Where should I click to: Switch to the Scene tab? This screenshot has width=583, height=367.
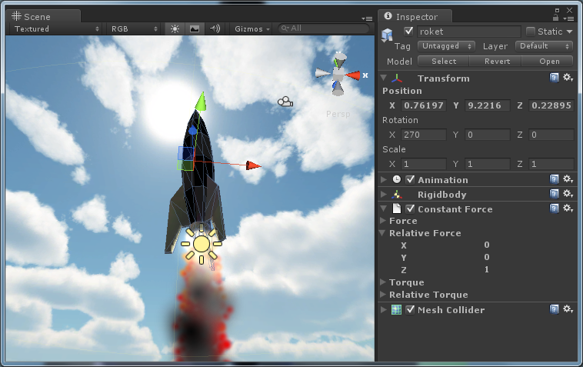coord(43,16)
